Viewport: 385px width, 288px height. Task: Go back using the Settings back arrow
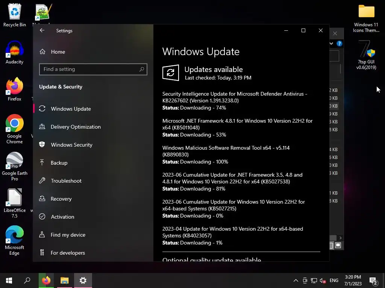[x=42, y=30]
